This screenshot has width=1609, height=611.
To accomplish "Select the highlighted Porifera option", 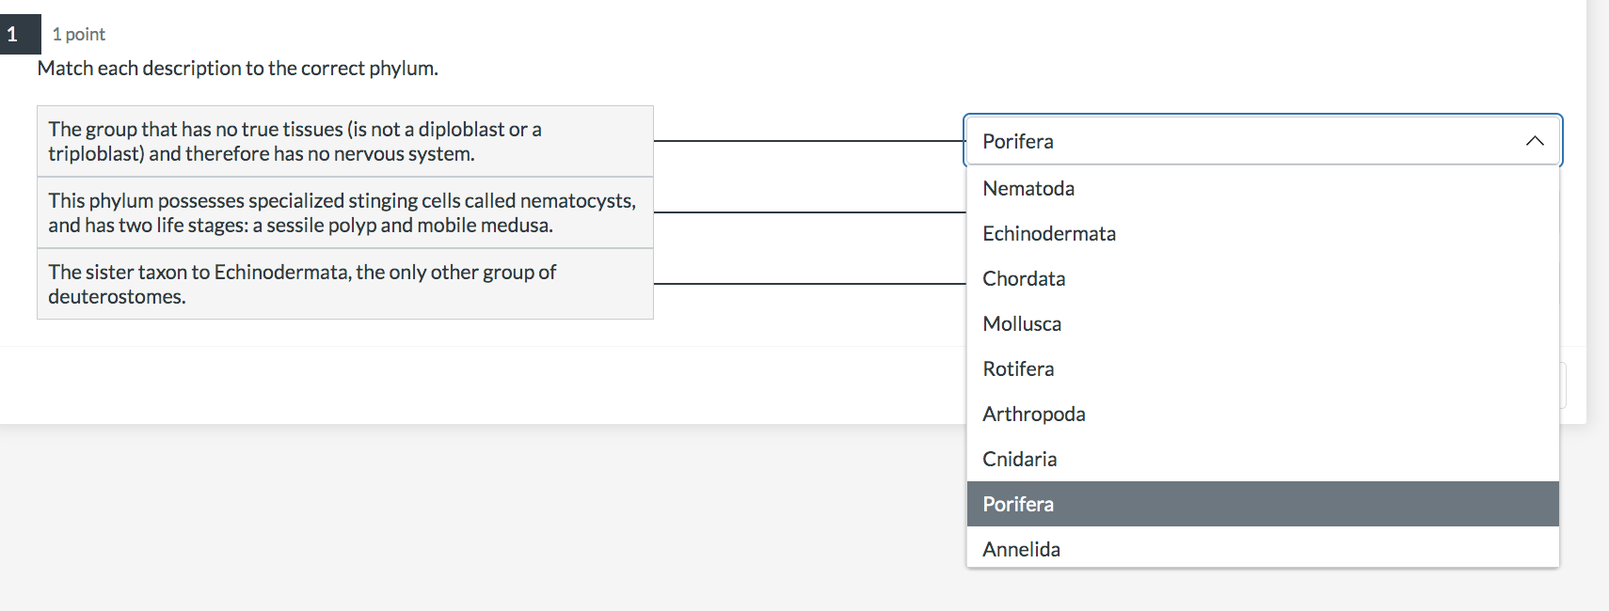I will pyautogui.click(x=1017, y=504).
